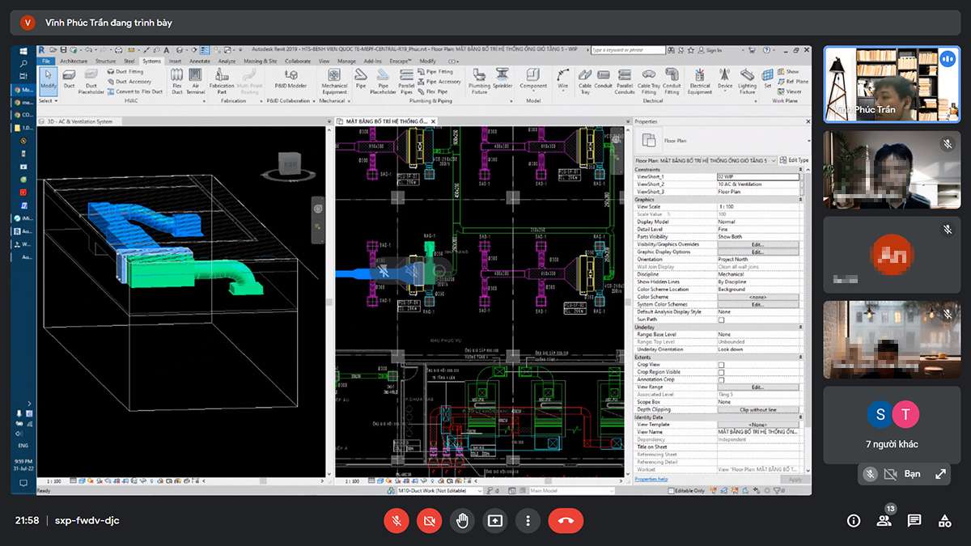Collapse the Extents section in Properties
This screenshot has width=971, height=546.
pyautogui.click(x=802, y=357)
